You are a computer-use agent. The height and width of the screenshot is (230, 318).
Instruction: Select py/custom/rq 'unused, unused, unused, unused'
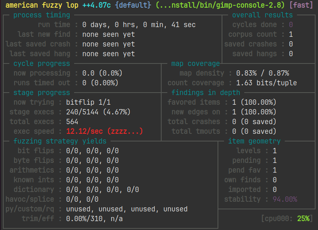point(127,209)
